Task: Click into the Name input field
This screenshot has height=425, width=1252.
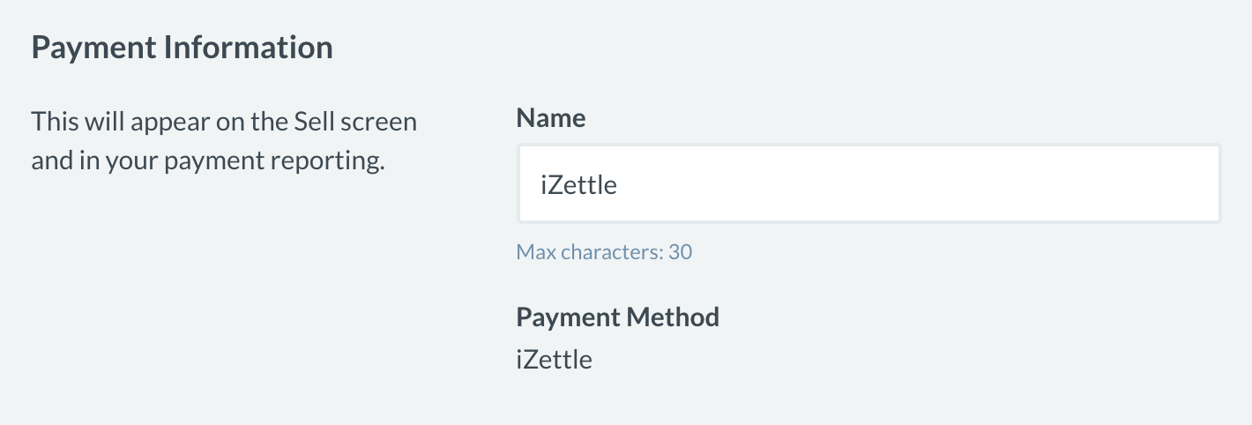Action: point(868,183)
